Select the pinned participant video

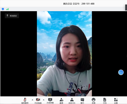(x=64, y=54)
